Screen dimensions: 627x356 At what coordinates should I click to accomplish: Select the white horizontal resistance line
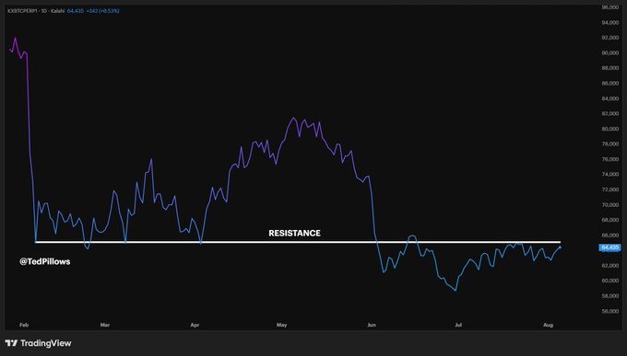(298, 242)
